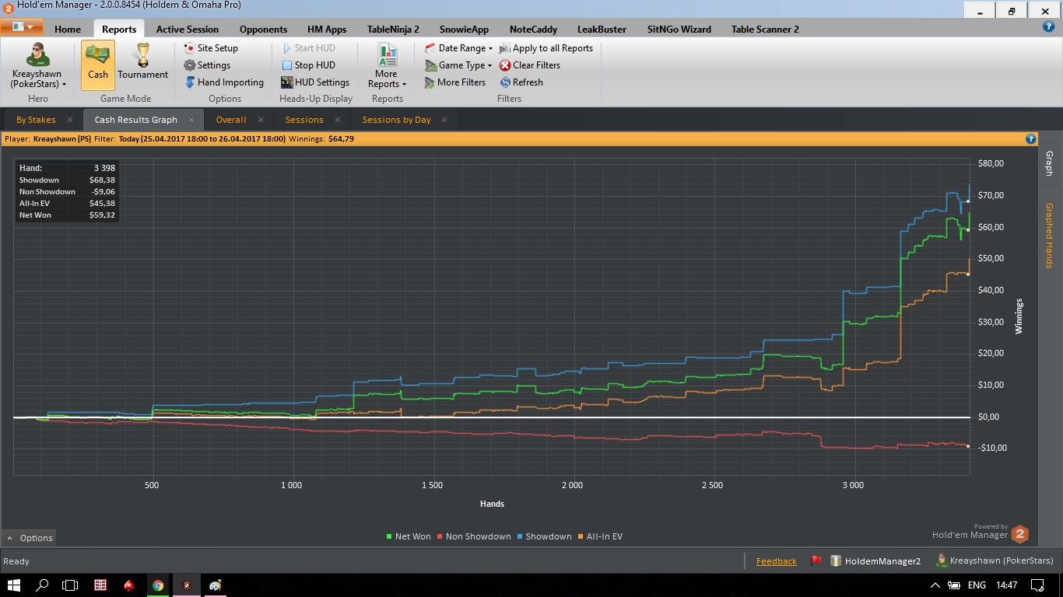Screen dimensions: 1063x597
Task: Open the Settings option
Action: 207,65
